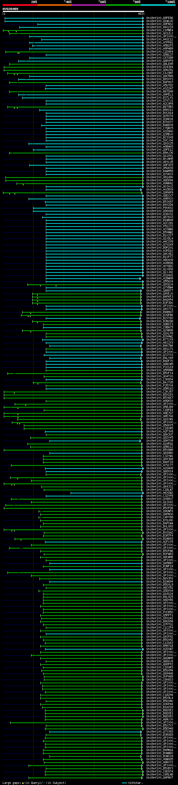Screen dimensions: 178x785
Task: Select label UniRef100_C4J9M7
Action: click(x=159, y=73)
